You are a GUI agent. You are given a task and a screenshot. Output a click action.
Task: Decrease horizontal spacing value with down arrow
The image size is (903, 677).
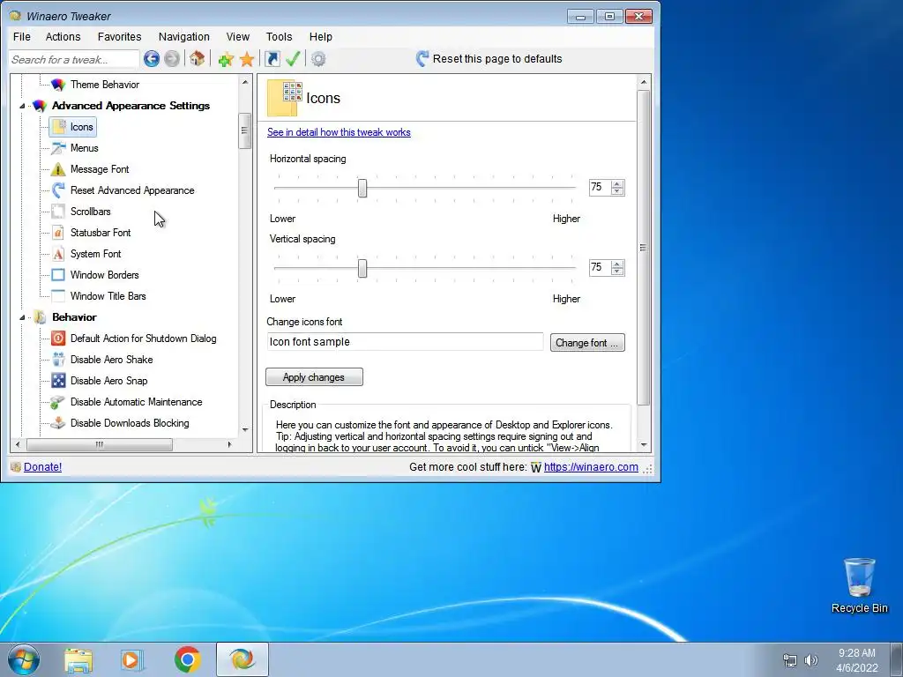point(617,191)
